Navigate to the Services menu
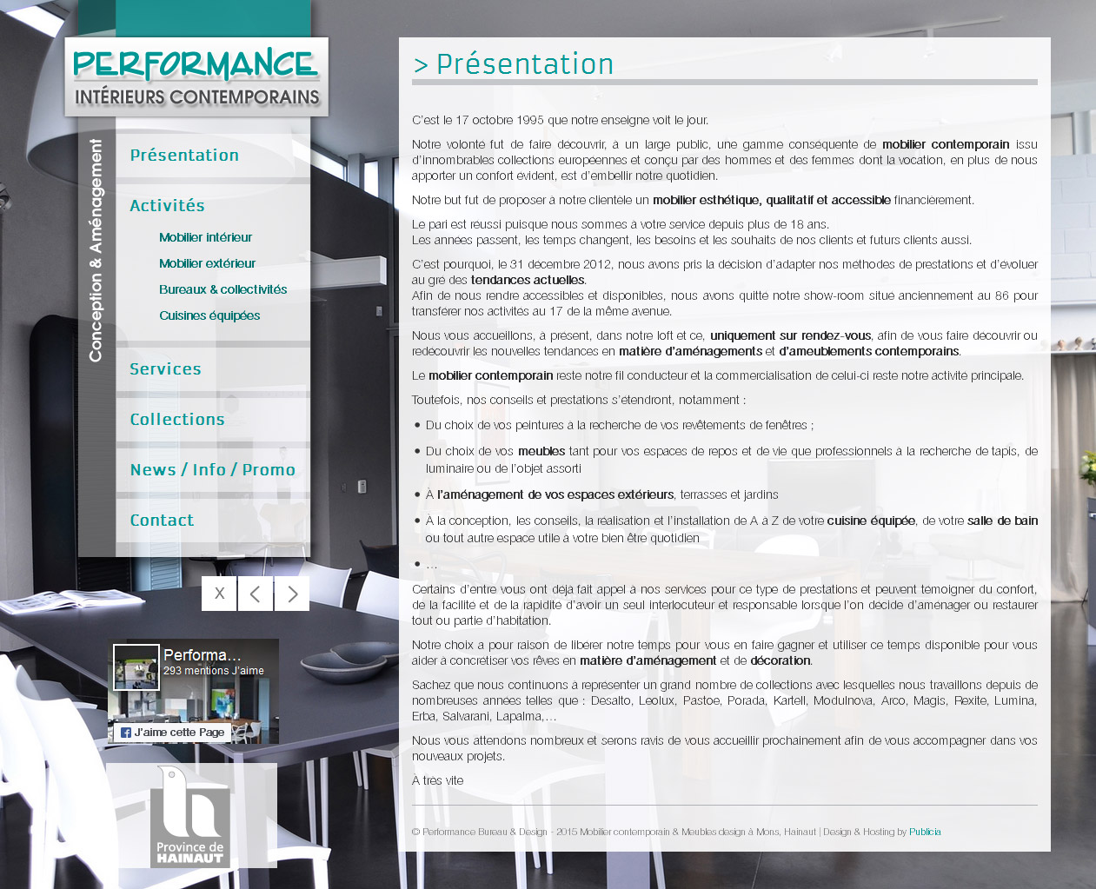Image resolution: width=1096 pixels, height=889 pixels. (165, 369)
